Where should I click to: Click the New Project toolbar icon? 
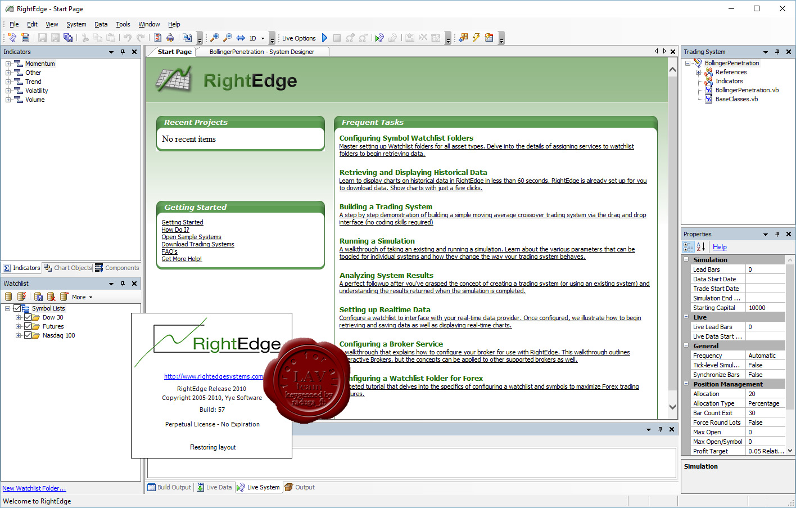[12, 38]
